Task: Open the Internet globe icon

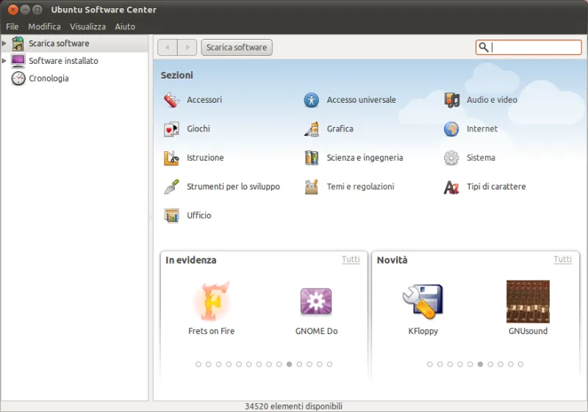Action: 451,129
